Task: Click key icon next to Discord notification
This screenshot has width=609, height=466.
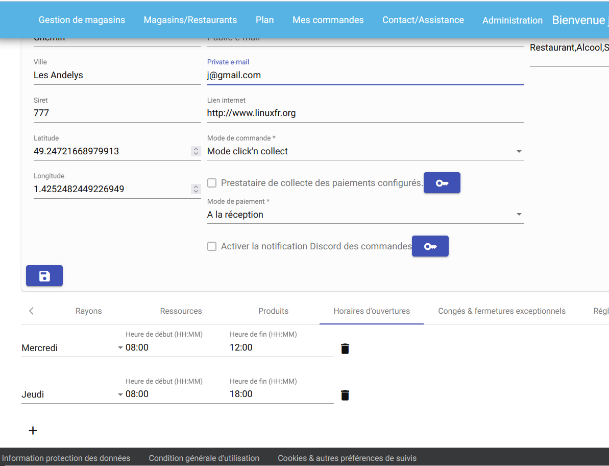Action: (430, 246)
